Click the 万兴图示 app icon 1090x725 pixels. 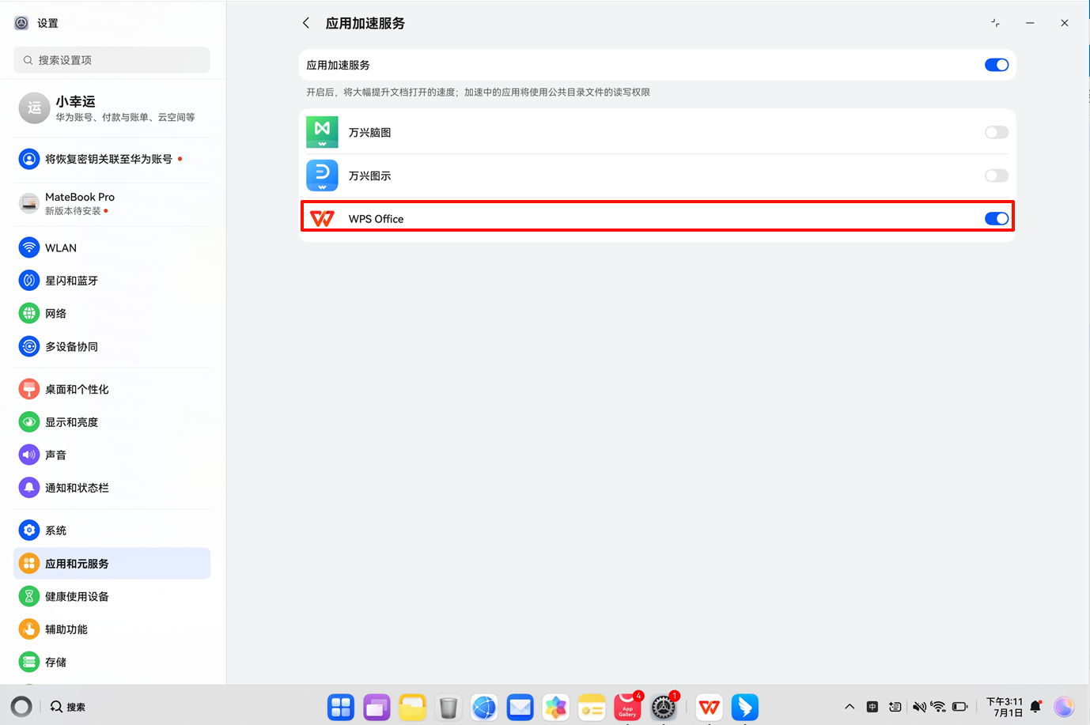pos(322,176)
